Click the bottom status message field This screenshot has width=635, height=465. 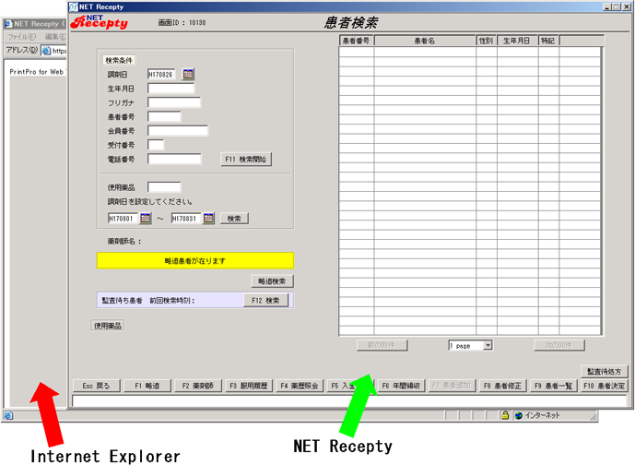[x=349, y=401]
